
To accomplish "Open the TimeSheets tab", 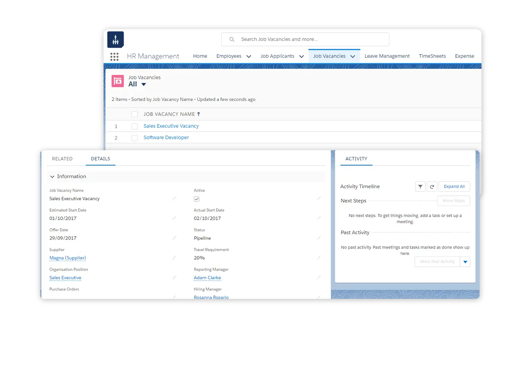I will pos(432,56).
